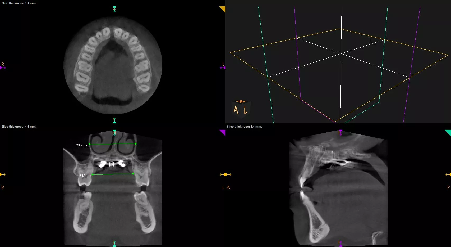451x247 pixels.
Task: Select the green 'F' handle below the coronal slice
Action: [114, 244]
